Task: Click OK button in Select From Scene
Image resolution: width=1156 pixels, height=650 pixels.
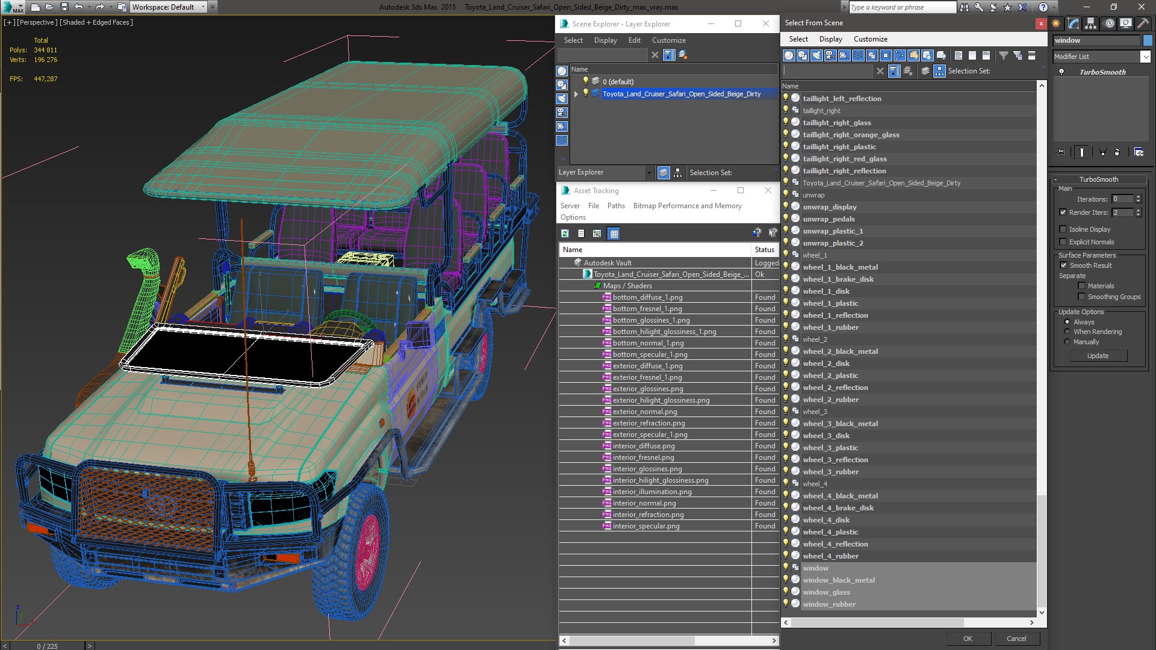Action: pyautogui.click(x=968, y=639)
